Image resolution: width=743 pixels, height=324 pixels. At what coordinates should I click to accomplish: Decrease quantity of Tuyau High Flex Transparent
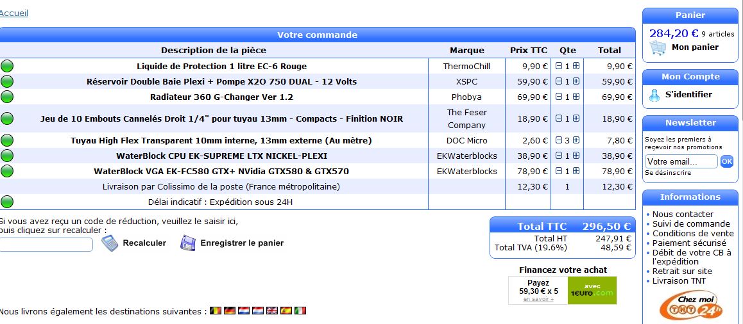[559, 140]
